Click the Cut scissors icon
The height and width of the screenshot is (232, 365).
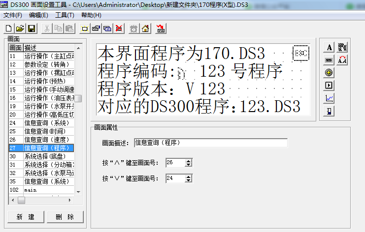(x=47, y=29)
